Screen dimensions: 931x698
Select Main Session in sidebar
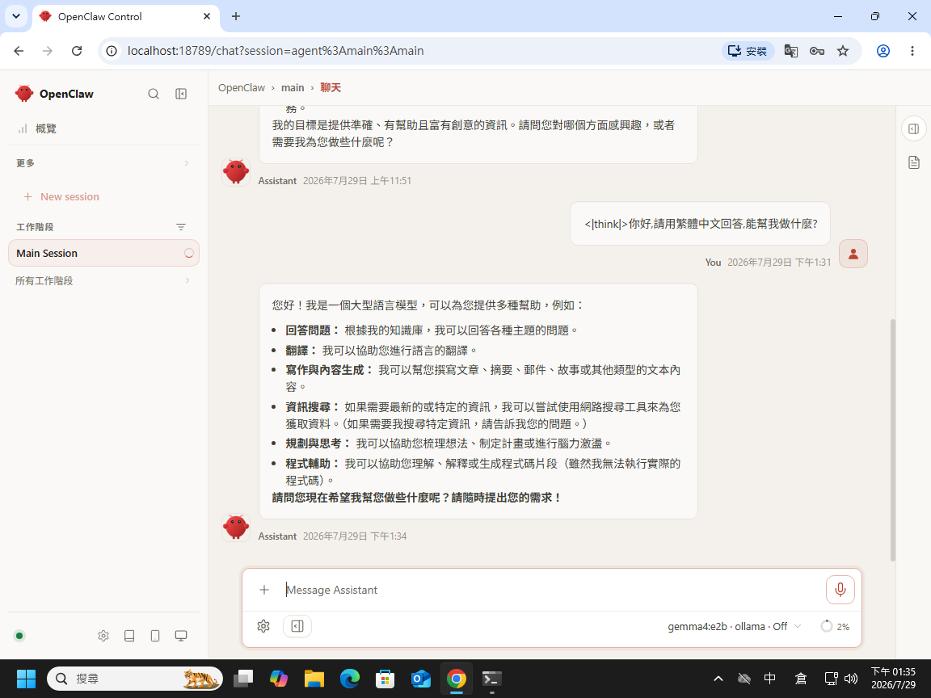[x=103, y=253]
